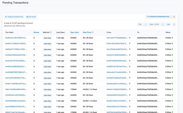The image size is (183, 113).
Task: Open From address 0xe22241a2994ffc6b0b7
Action: pyautogui.click(x=117, y=55)
